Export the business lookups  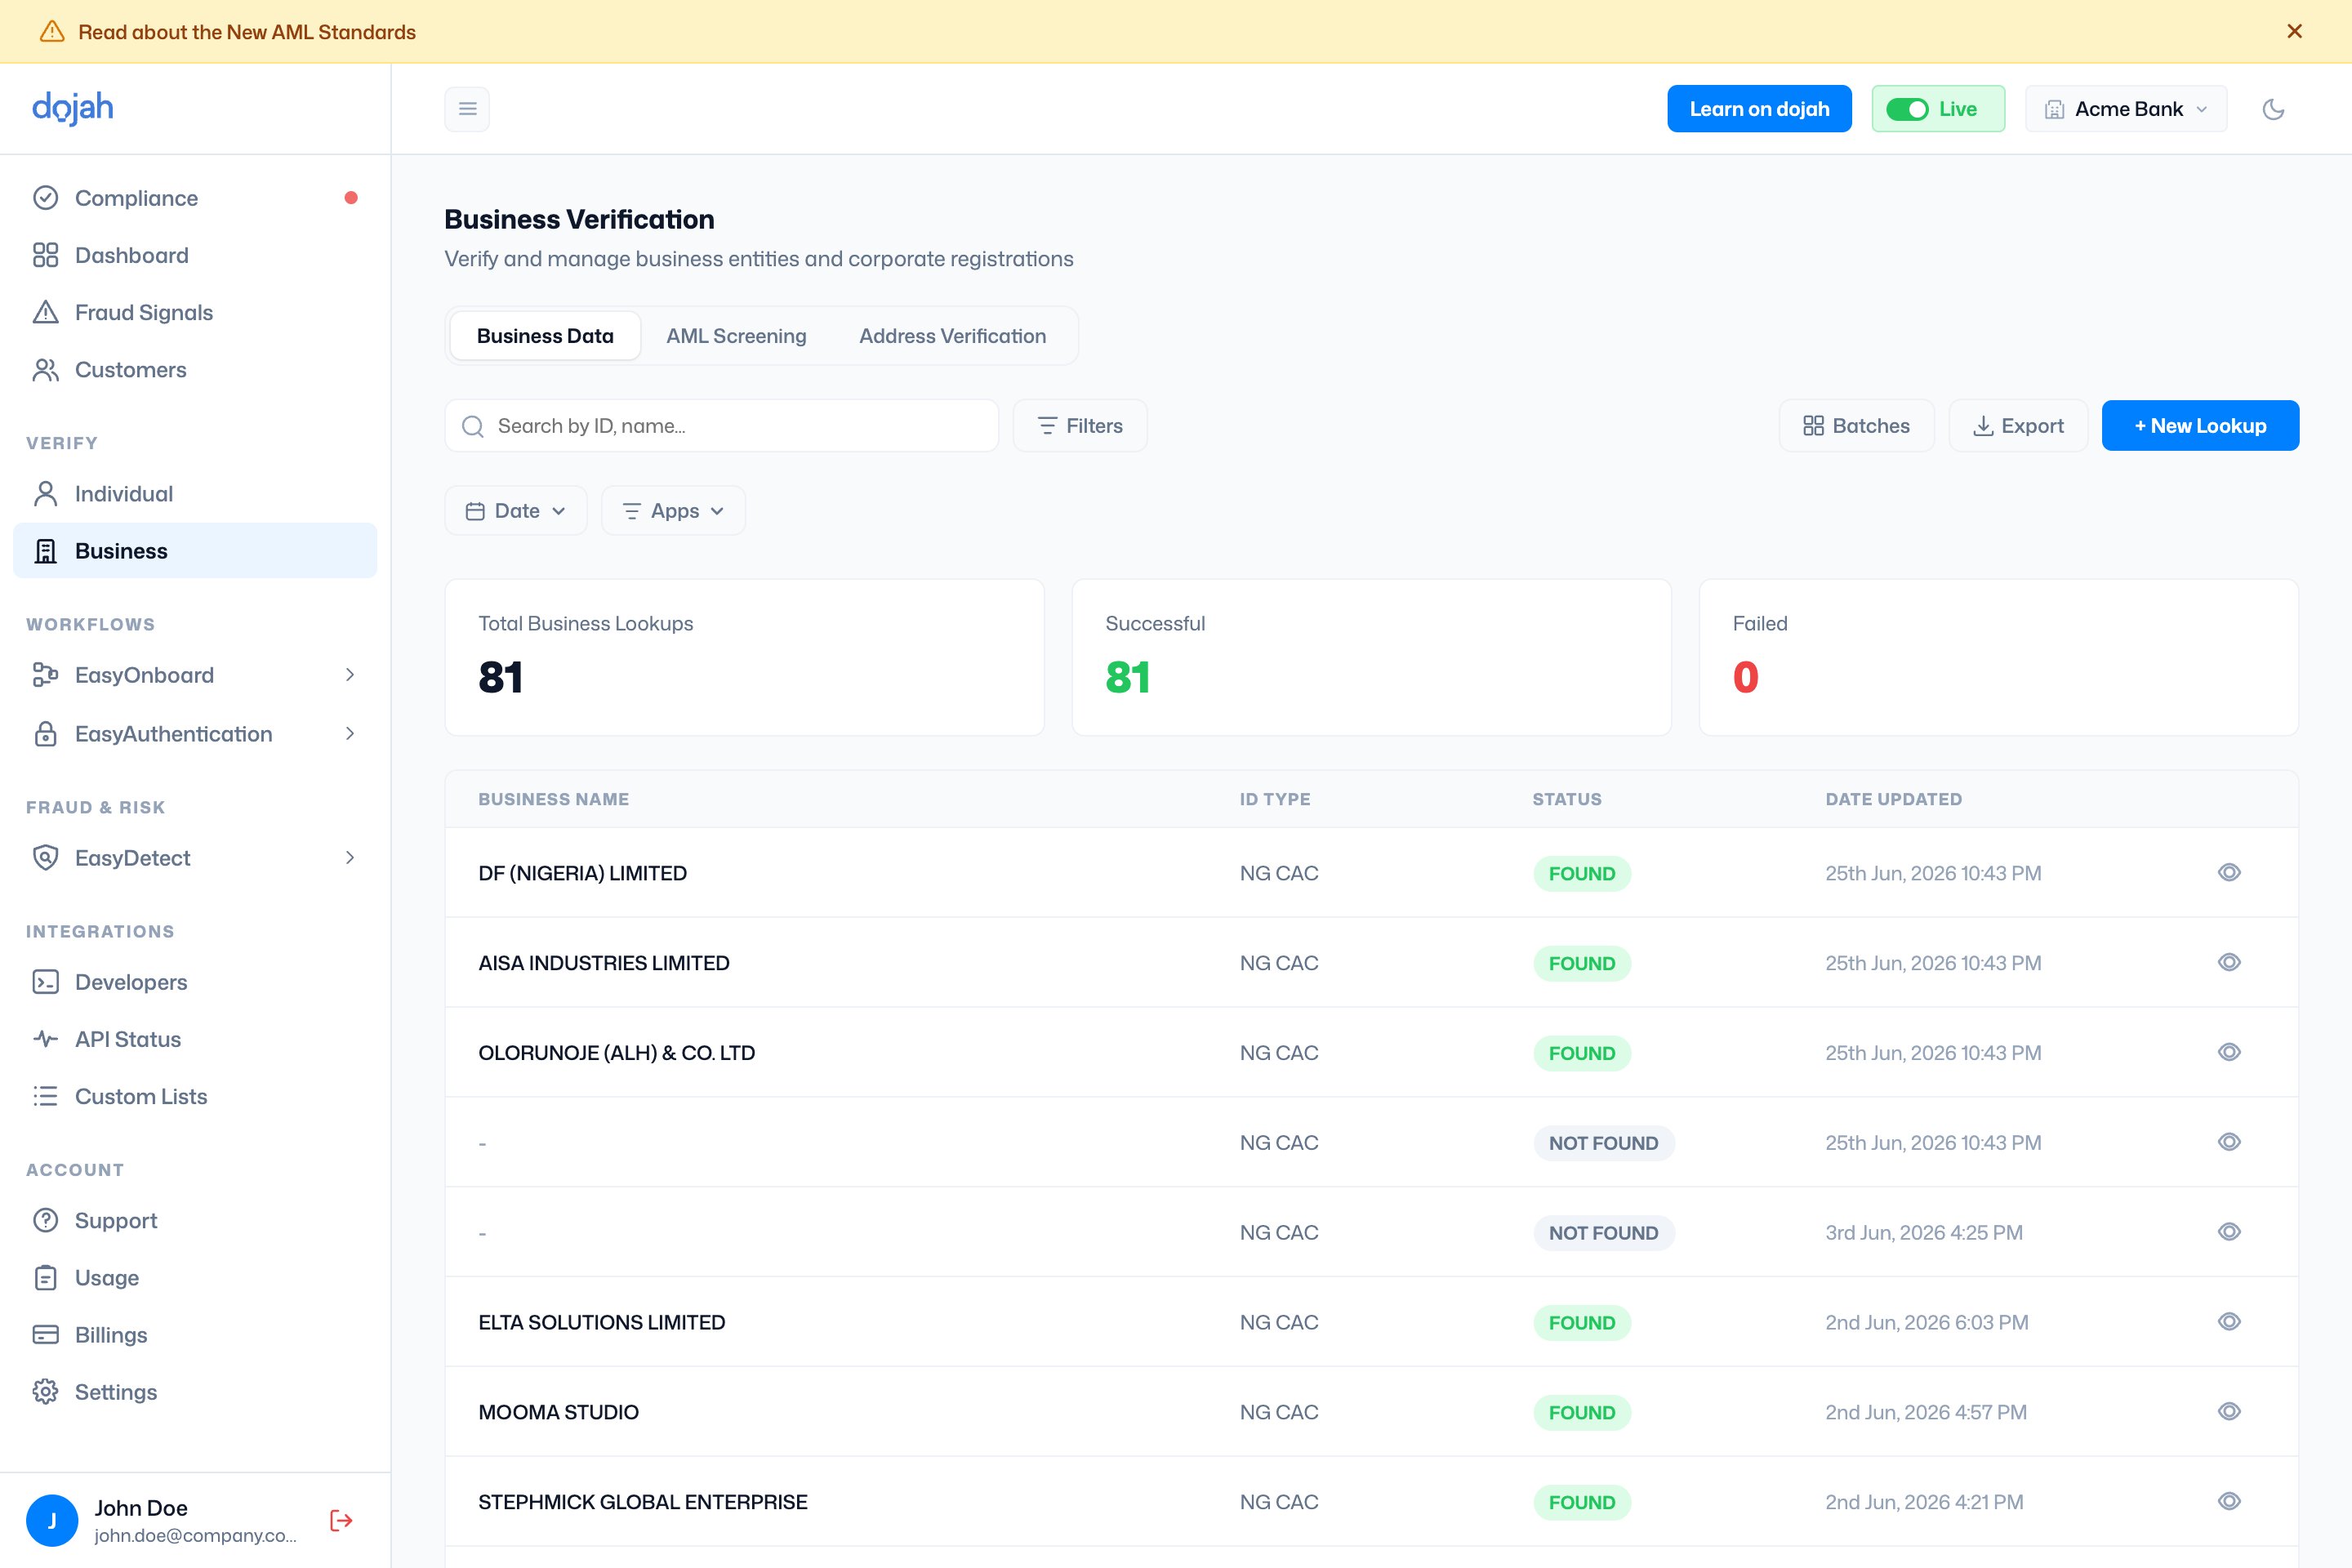coord(2018,426)
